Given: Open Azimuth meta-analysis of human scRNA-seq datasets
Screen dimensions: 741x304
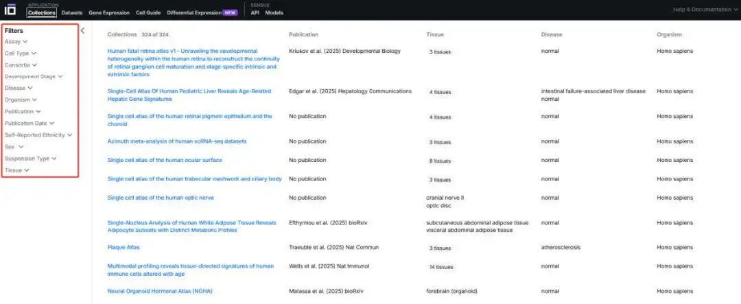Looking at the screenshot, I should tap(176, 141).
